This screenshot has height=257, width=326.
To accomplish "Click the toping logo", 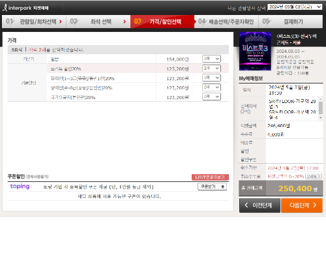I will click(x=20, y=187).
